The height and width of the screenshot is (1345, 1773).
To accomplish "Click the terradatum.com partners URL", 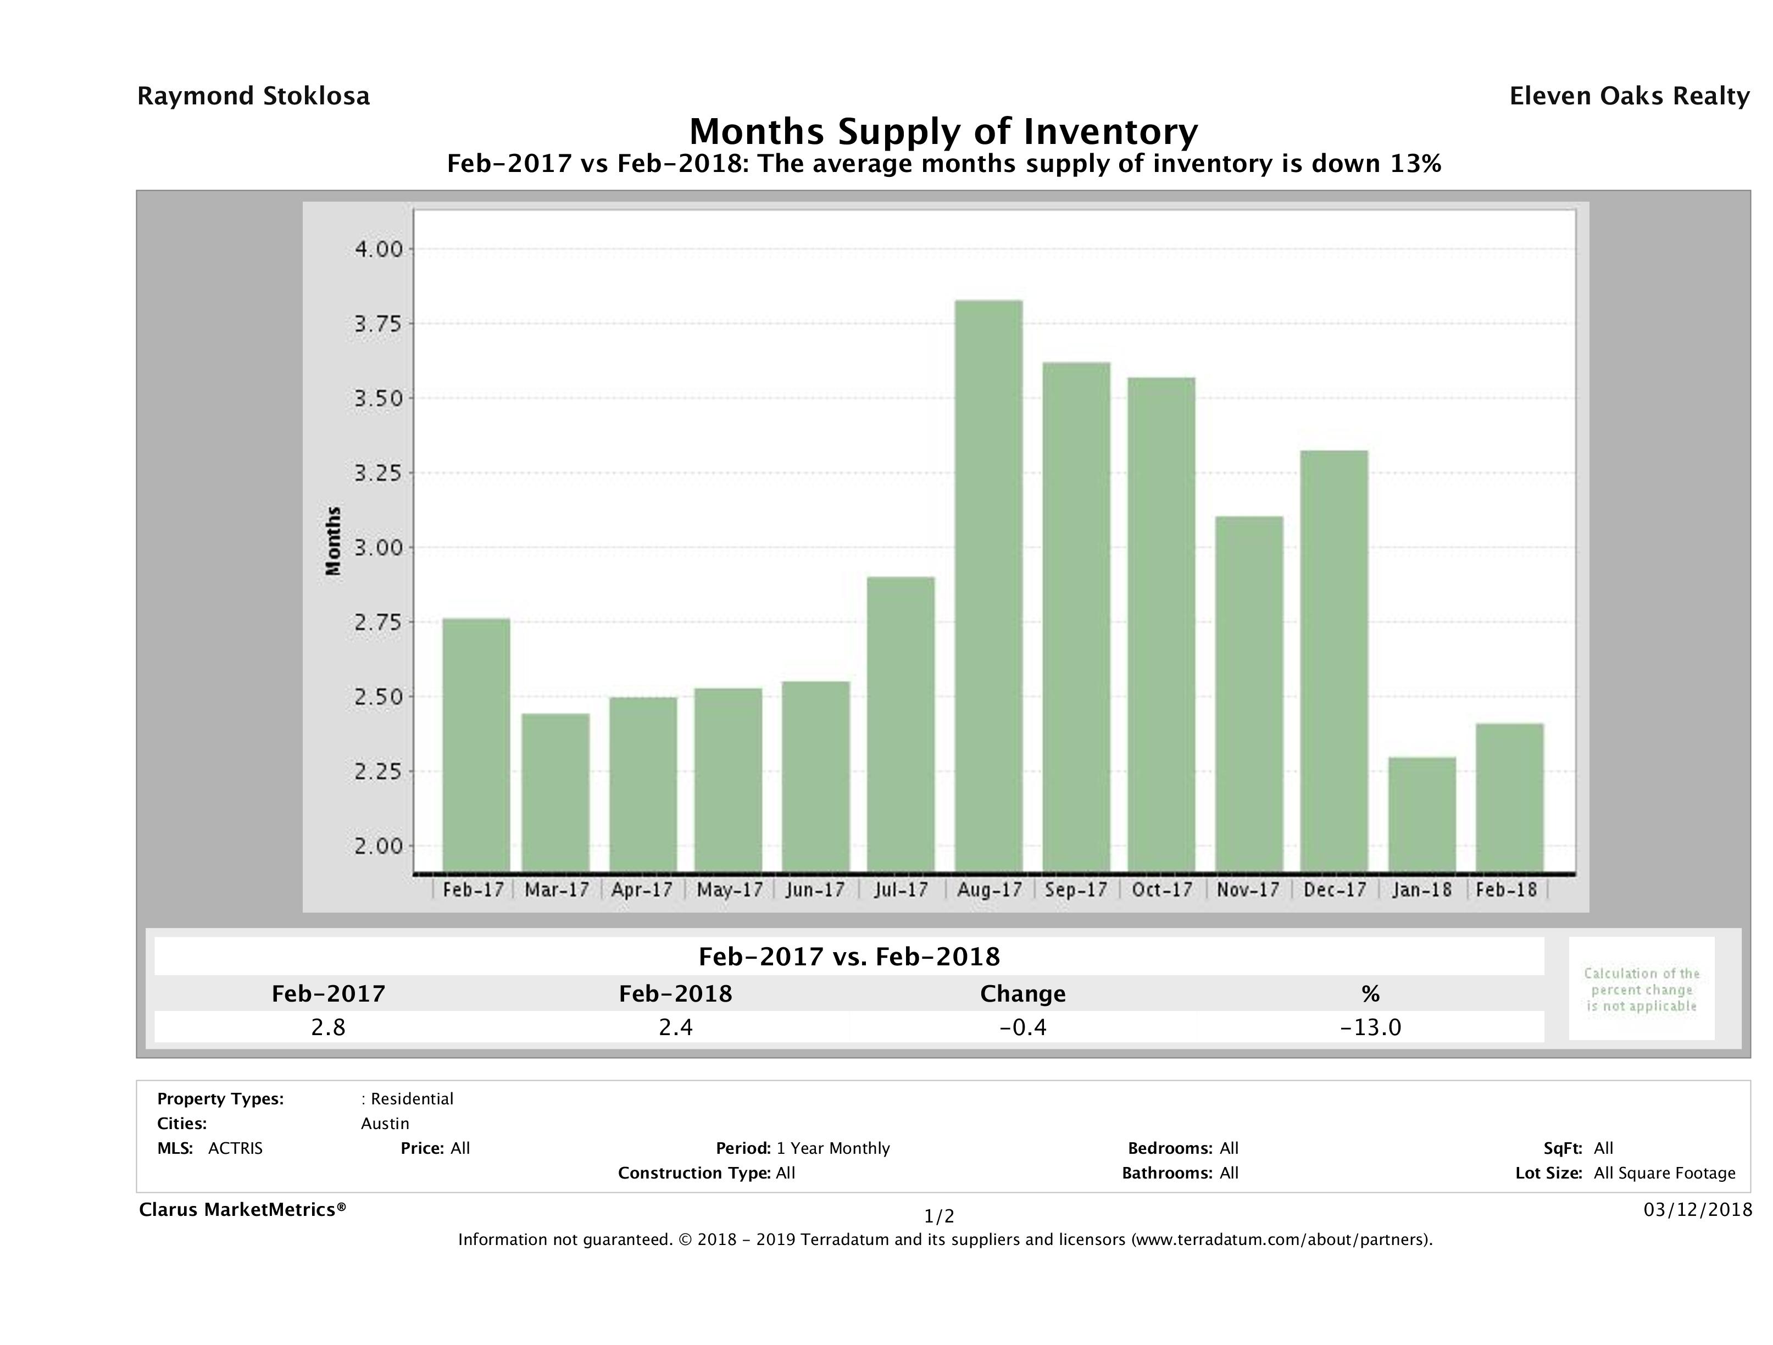I will click(1279, 1240).
